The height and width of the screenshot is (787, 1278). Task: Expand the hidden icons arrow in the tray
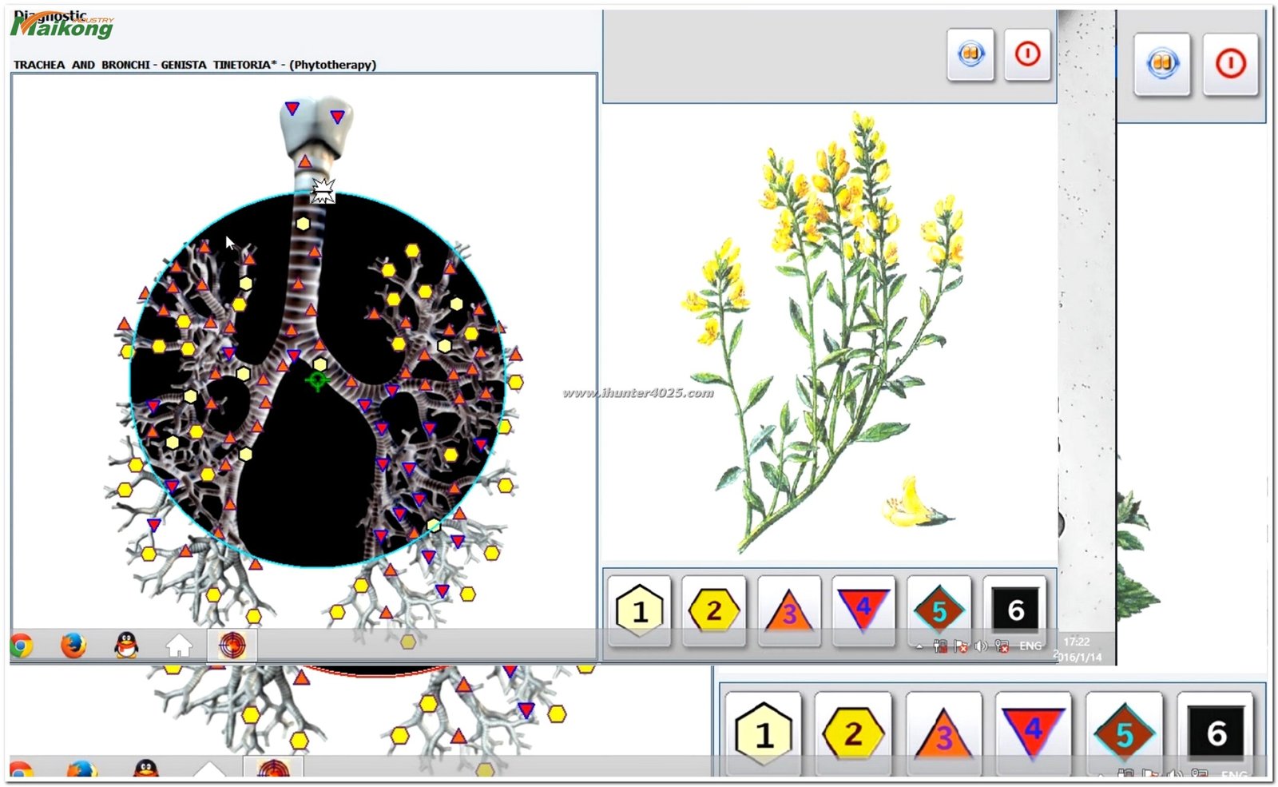[919, 646]
